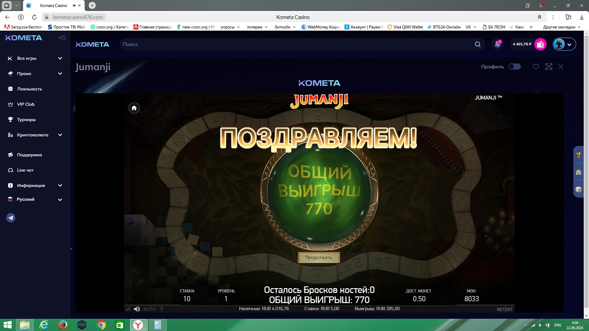The height and width of the screenshot is (331, 589).
Task: Click the Jumanji game title heading
Action: pyautogui.click(x=93, y=67)
